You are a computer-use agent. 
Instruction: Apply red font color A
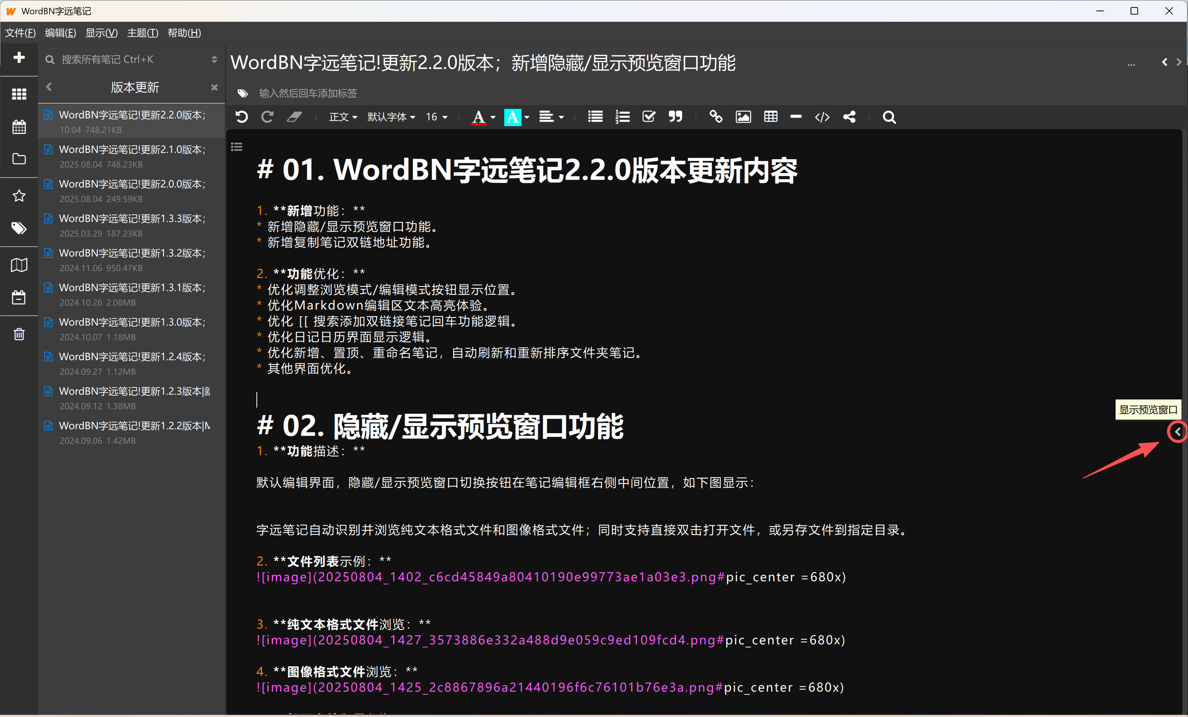(478, 117)
